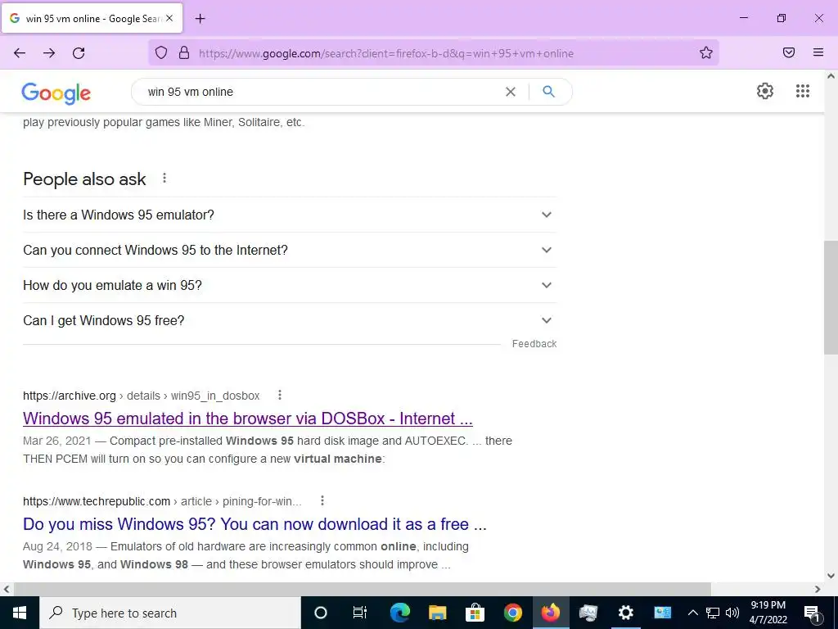Screen dimensions: 838x629
Task: Click the scroll left arrow of horizontal scrollbar
Action: (x=7, y=590)
